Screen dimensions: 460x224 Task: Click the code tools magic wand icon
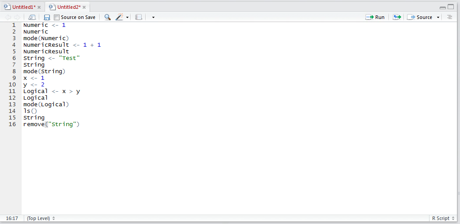(119, 17)
